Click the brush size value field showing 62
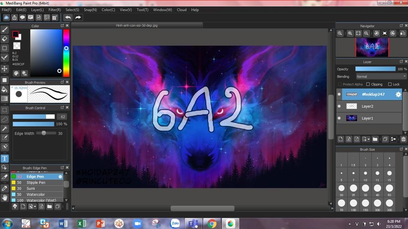This screenshot has height=229, width=408. (x=63, y=116)
